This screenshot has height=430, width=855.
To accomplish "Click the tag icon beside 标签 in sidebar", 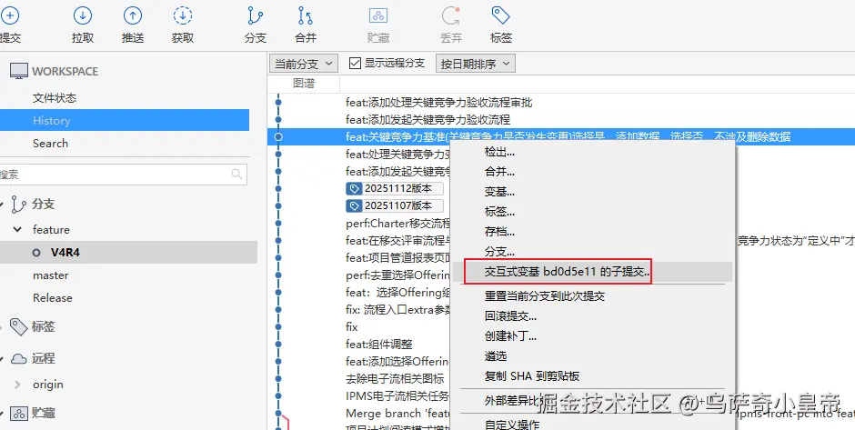I will (x=19, y=327).
